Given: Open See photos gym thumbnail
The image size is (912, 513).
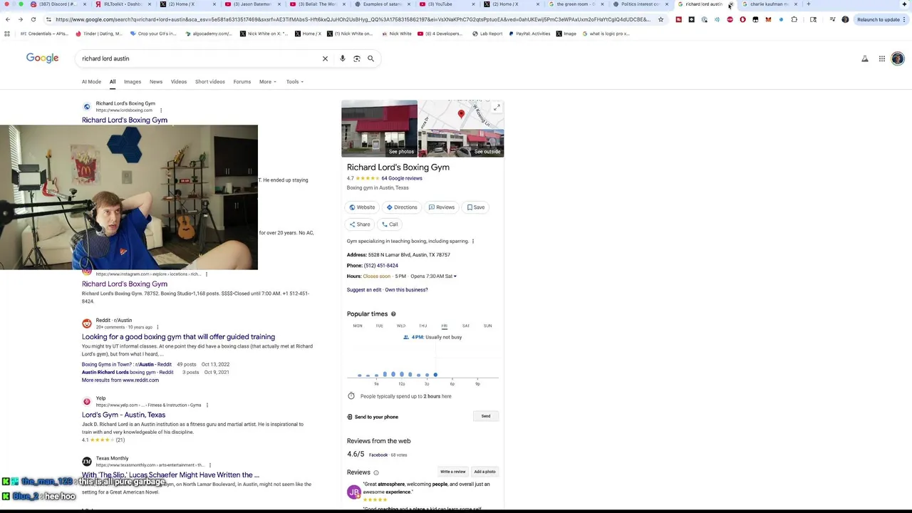Looking at the screenshot, I should pyautogui.click(x=379, y=128).
